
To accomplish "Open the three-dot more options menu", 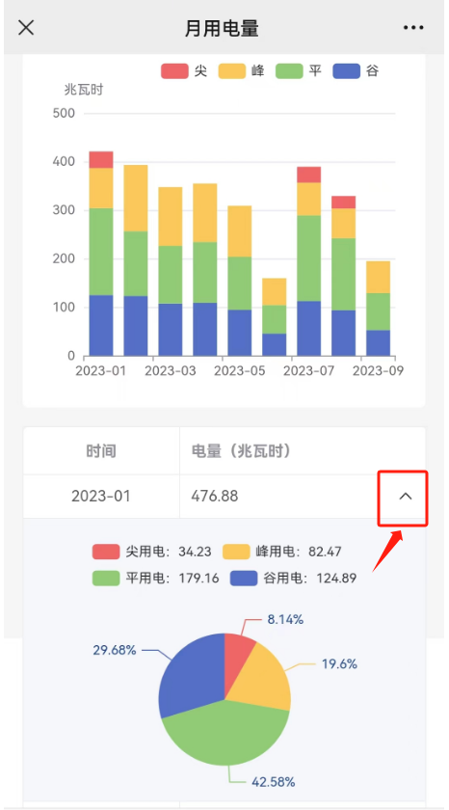I will [413, 28].
